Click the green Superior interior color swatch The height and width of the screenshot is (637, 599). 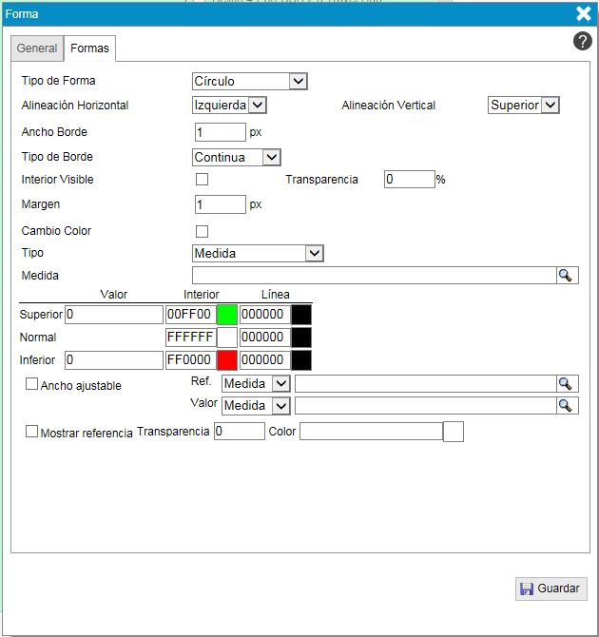pos(227,315)
